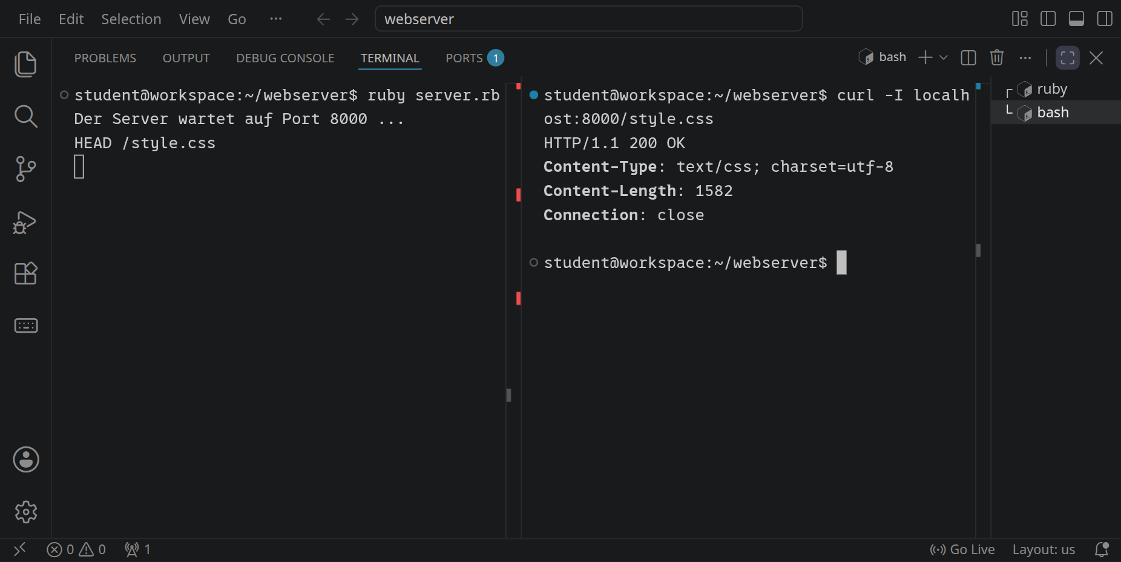1121x562 pixels.
Task: Switch to the OUTPUT tab
Action: (x=186, y=58)
